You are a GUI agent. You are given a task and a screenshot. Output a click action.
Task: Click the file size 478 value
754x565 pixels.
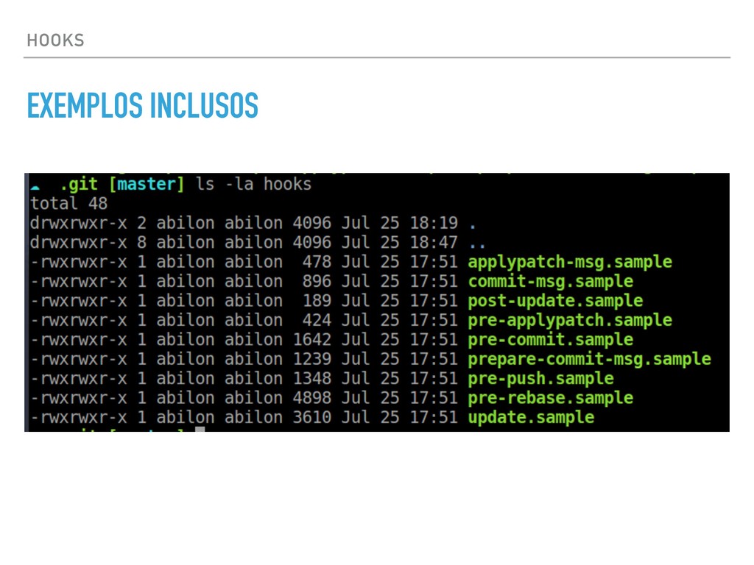coord(317,262)
